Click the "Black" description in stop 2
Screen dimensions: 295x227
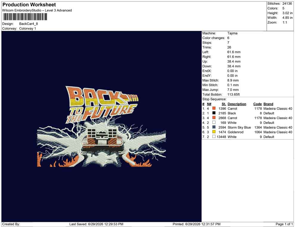click(232, 113)
